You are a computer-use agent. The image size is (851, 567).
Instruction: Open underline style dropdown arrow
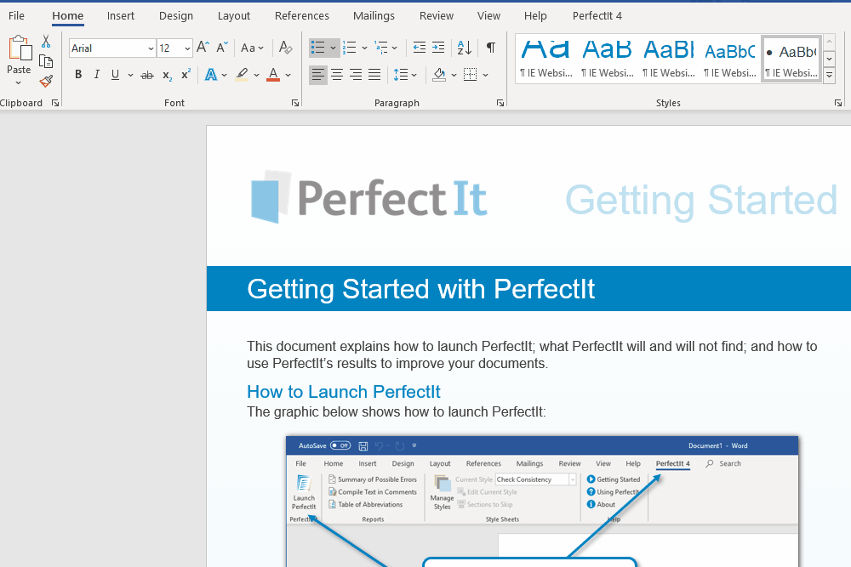[x=130, y=76]
